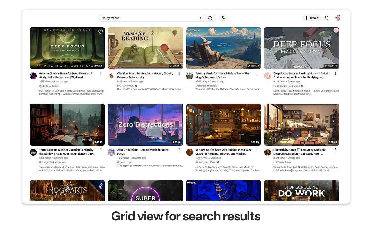The height and width of the screenshot is (232, 372).
Task: Open 'You're Reading Alone at Victorian London' title
Action: (x=67, y=152)
